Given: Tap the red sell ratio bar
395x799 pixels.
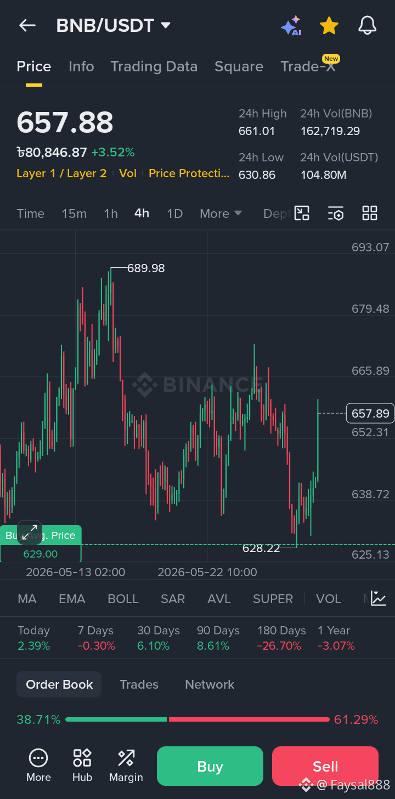Looking at the screenshot, I should click(x=249, y=719).
